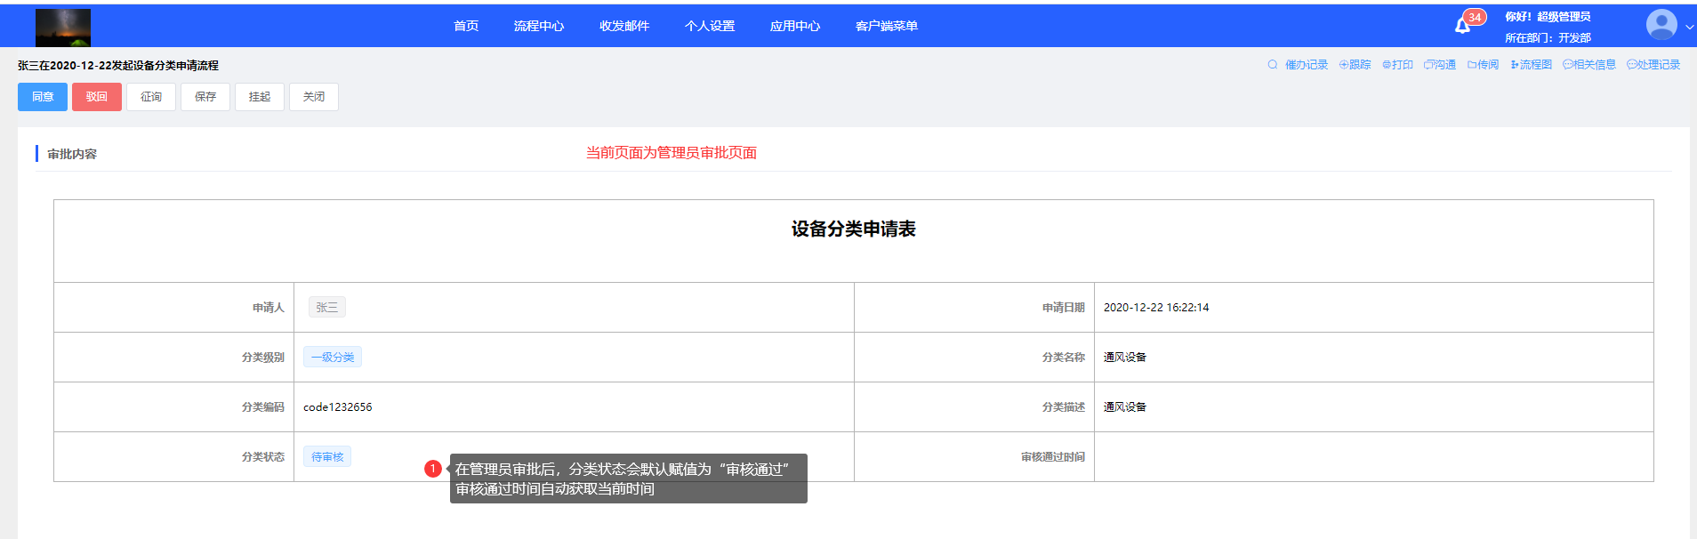Click the user avatar icon
Image resolution: width=1697 pixels, height=539 pixels.
point(1661,25)
